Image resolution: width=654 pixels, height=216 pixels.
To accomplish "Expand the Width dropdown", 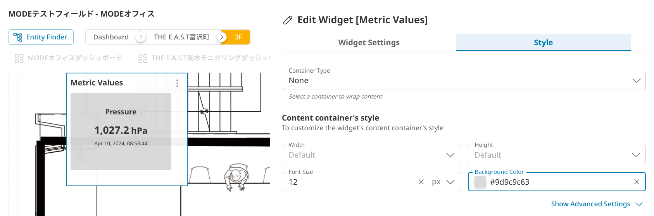I will point(450,155).
